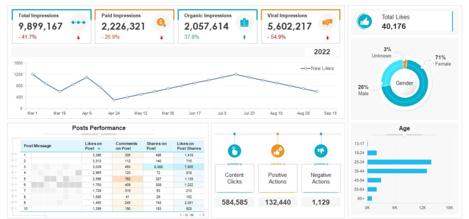This screenshot has width=469, height=219.
Task: Click the Viral Impressions video screen icon
Action: point(327,22)
